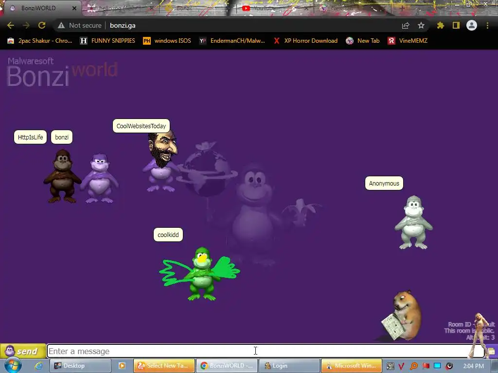
Task: Switch to BonziWORLD Chrome taskbar window
Action: tap(227, 366)
